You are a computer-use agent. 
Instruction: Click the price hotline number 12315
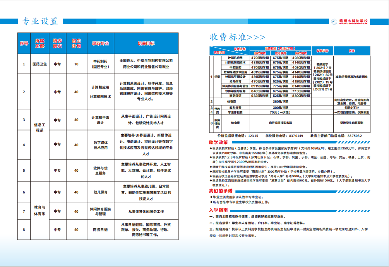(253, 136)
